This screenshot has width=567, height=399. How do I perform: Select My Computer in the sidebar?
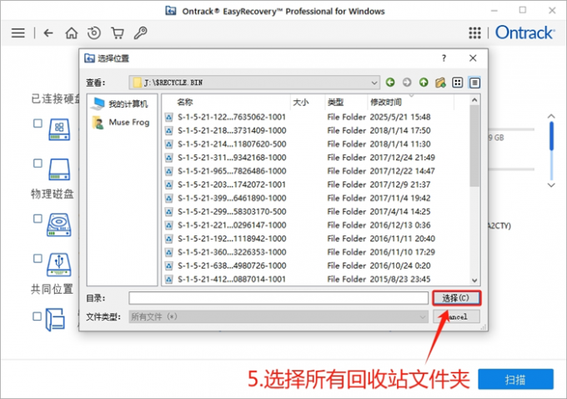(x=120, y=104)
